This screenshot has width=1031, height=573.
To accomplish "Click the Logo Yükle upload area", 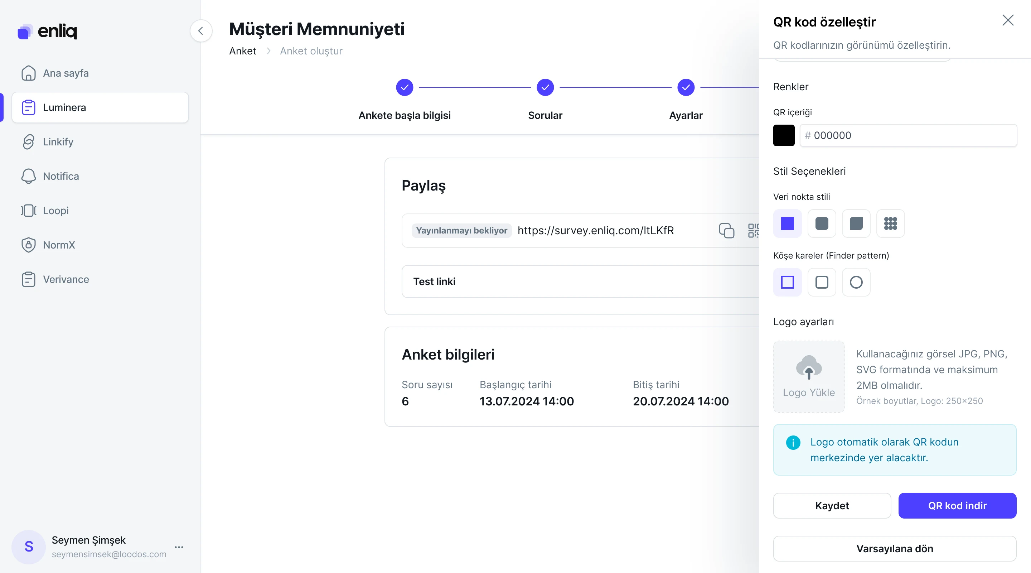I will click(809, 376).
